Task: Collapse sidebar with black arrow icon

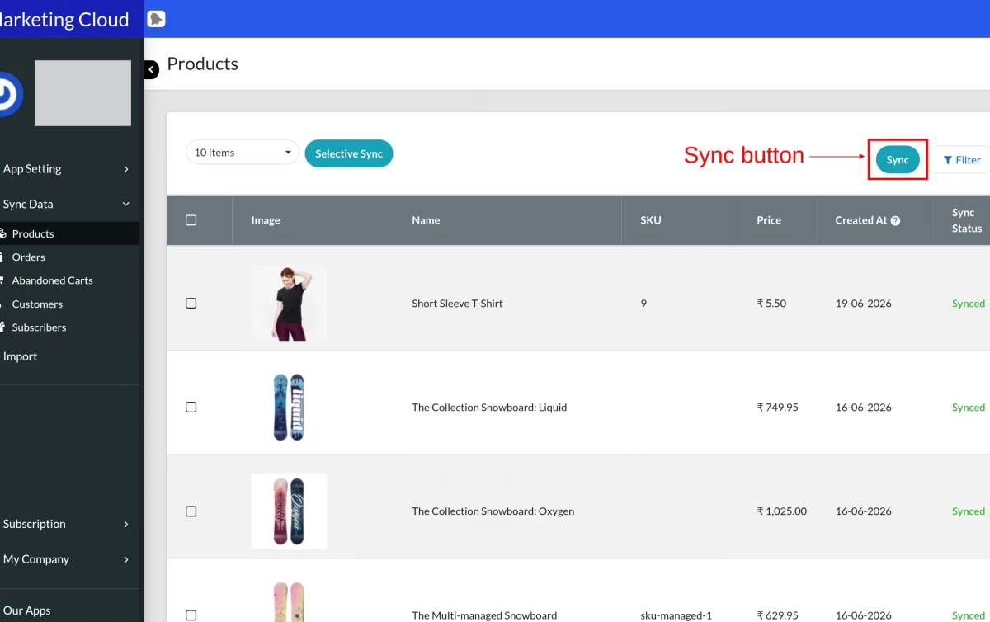Action: point(152,70)
